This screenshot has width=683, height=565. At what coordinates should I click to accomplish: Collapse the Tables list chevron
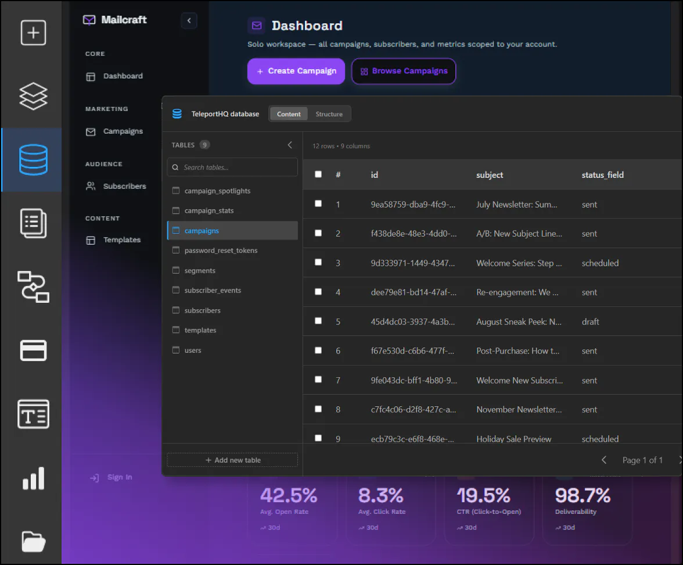pos(290,145)
